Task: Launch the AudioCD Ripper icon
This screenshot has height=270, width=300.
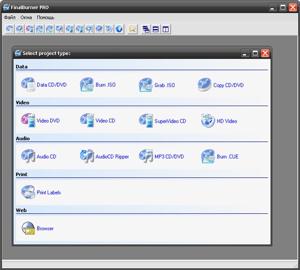Action: 87,156
